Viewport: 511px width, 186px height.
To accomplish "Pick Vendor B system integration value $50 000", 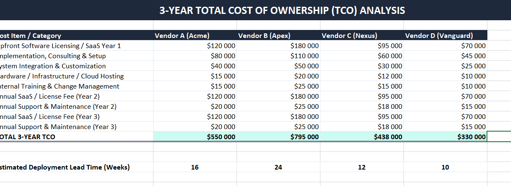I will (279, 66).
